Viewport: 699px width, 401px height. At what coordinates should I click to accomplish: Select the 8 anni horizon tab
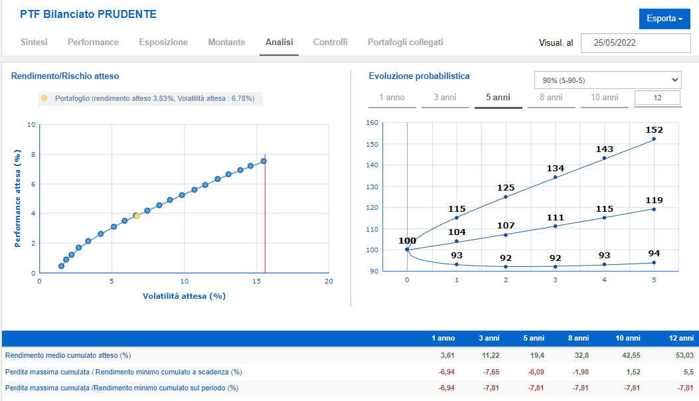tap(551, 98)
